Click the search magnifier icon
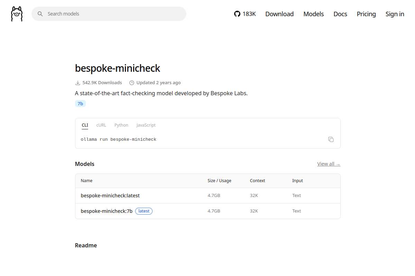The height and width of the screenshot is (276, 415). pyautogui.click(x=40, y=14)
